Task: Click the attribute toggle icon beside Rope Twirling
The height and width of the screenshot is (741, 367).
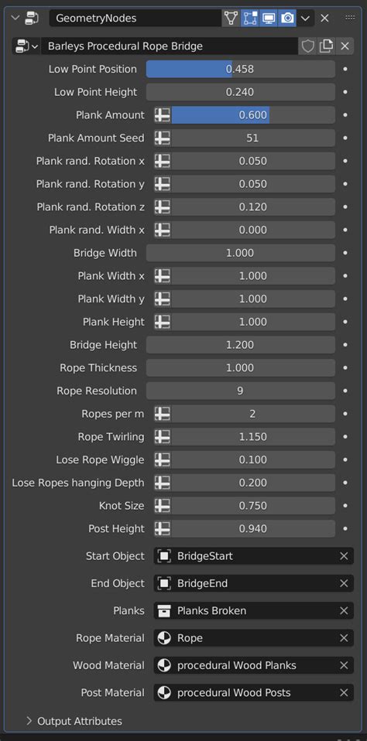Action: tap(163, 437)
